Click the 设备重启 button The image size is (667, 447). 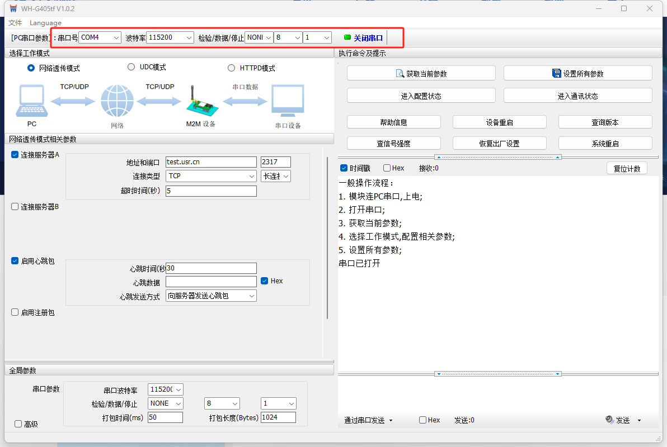coord(499,122)
